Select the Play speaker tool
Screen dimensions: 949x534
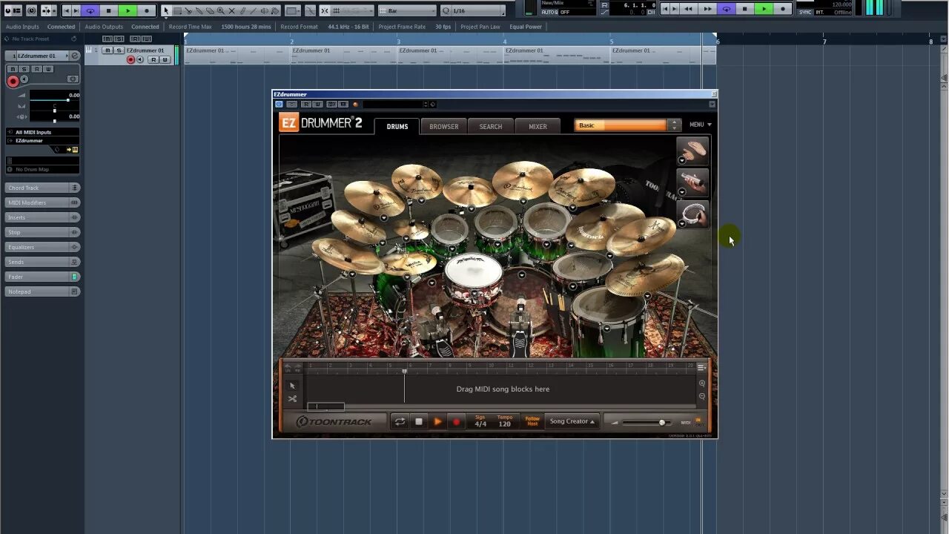(x=264, y=10)
